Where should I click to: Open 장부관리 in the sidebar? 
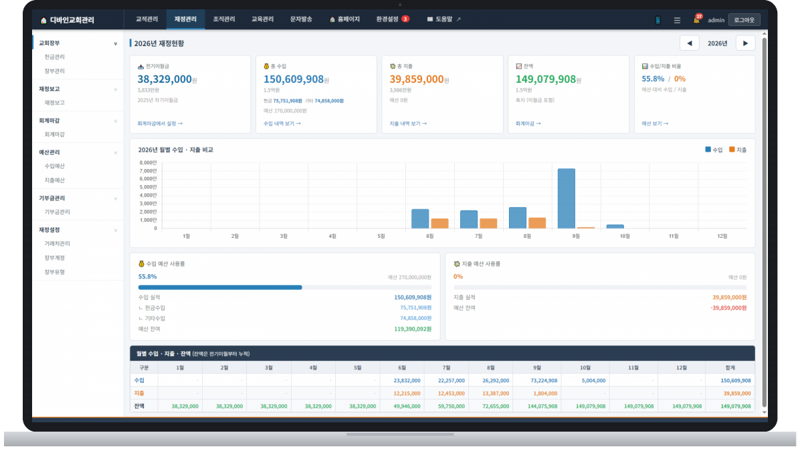click(x=55, y=71)
